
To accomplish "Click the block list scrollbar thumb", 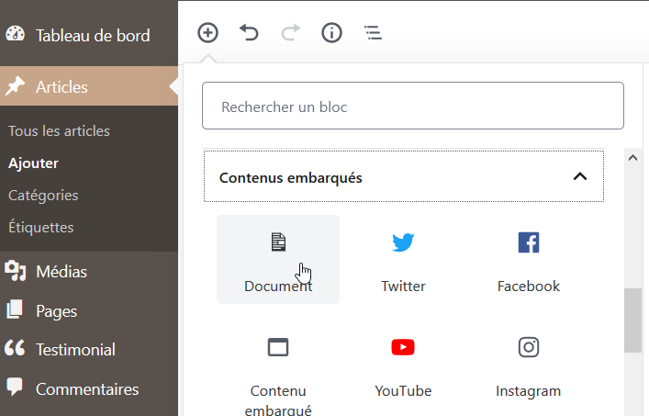I will [x=632, y=320].
